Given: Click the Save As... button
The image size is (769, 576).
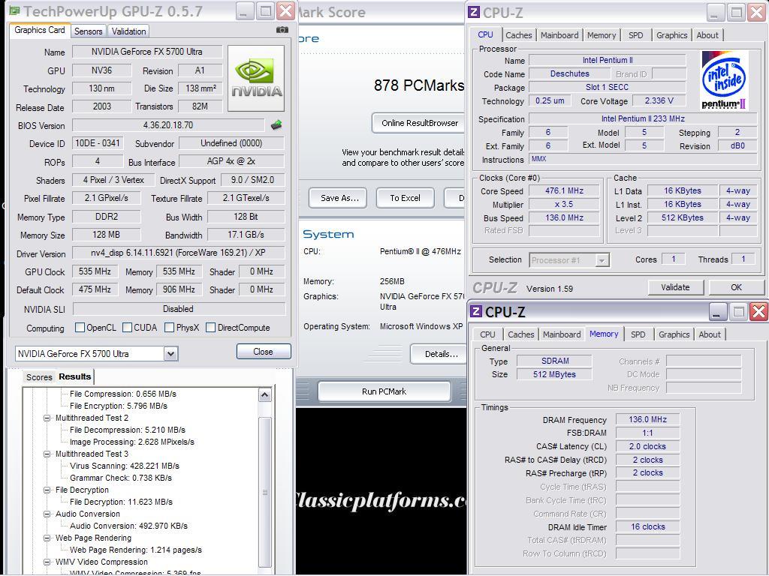Looking at the screenshot, I should click(339, 198).
